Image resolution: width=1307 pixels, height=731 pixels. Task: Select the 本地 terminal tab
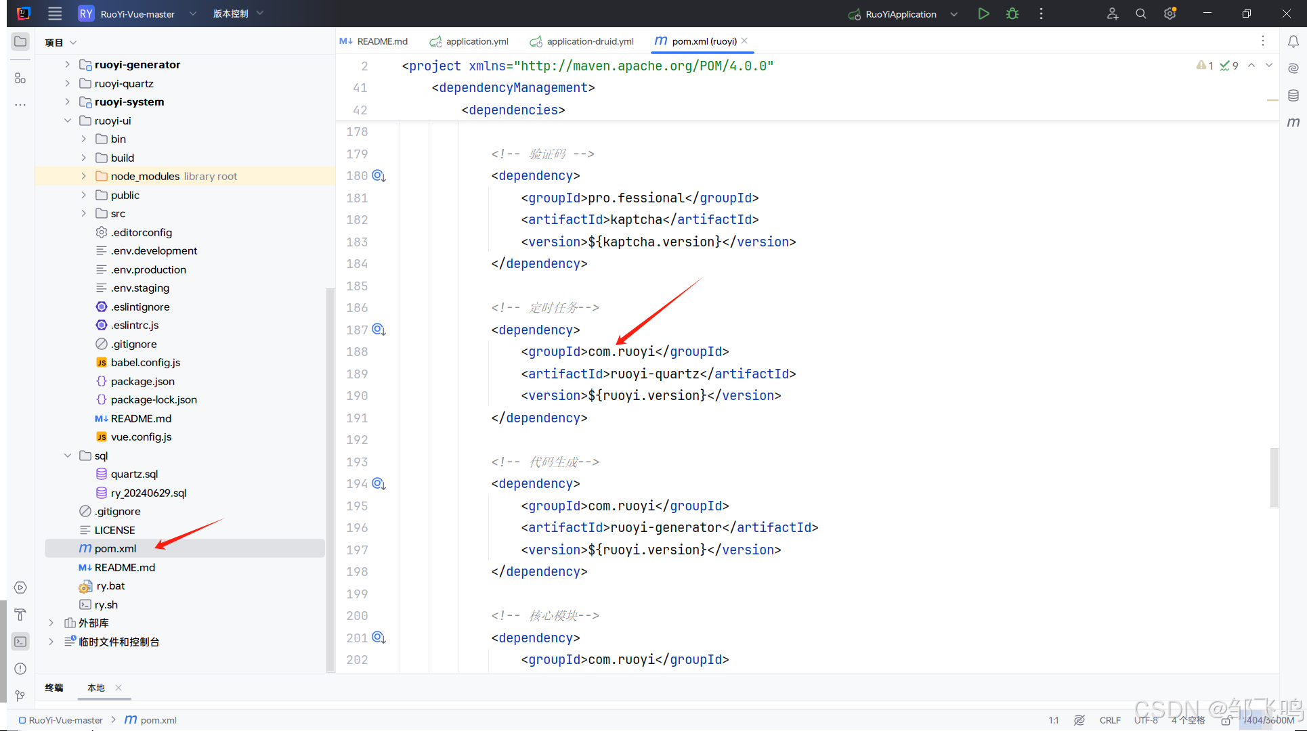96,688
